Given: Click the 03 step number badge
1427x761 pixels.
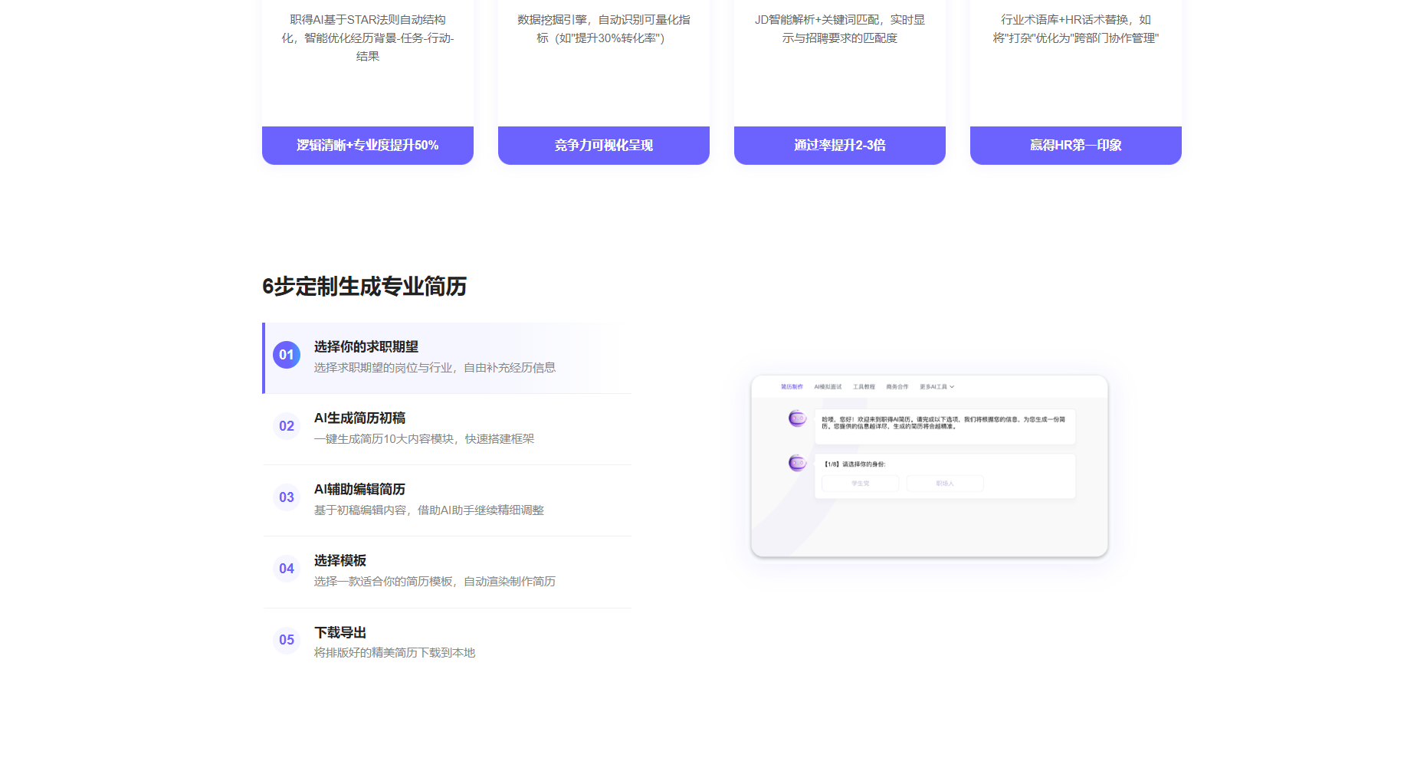Looking at the screenshot, I should click(286, 497).
